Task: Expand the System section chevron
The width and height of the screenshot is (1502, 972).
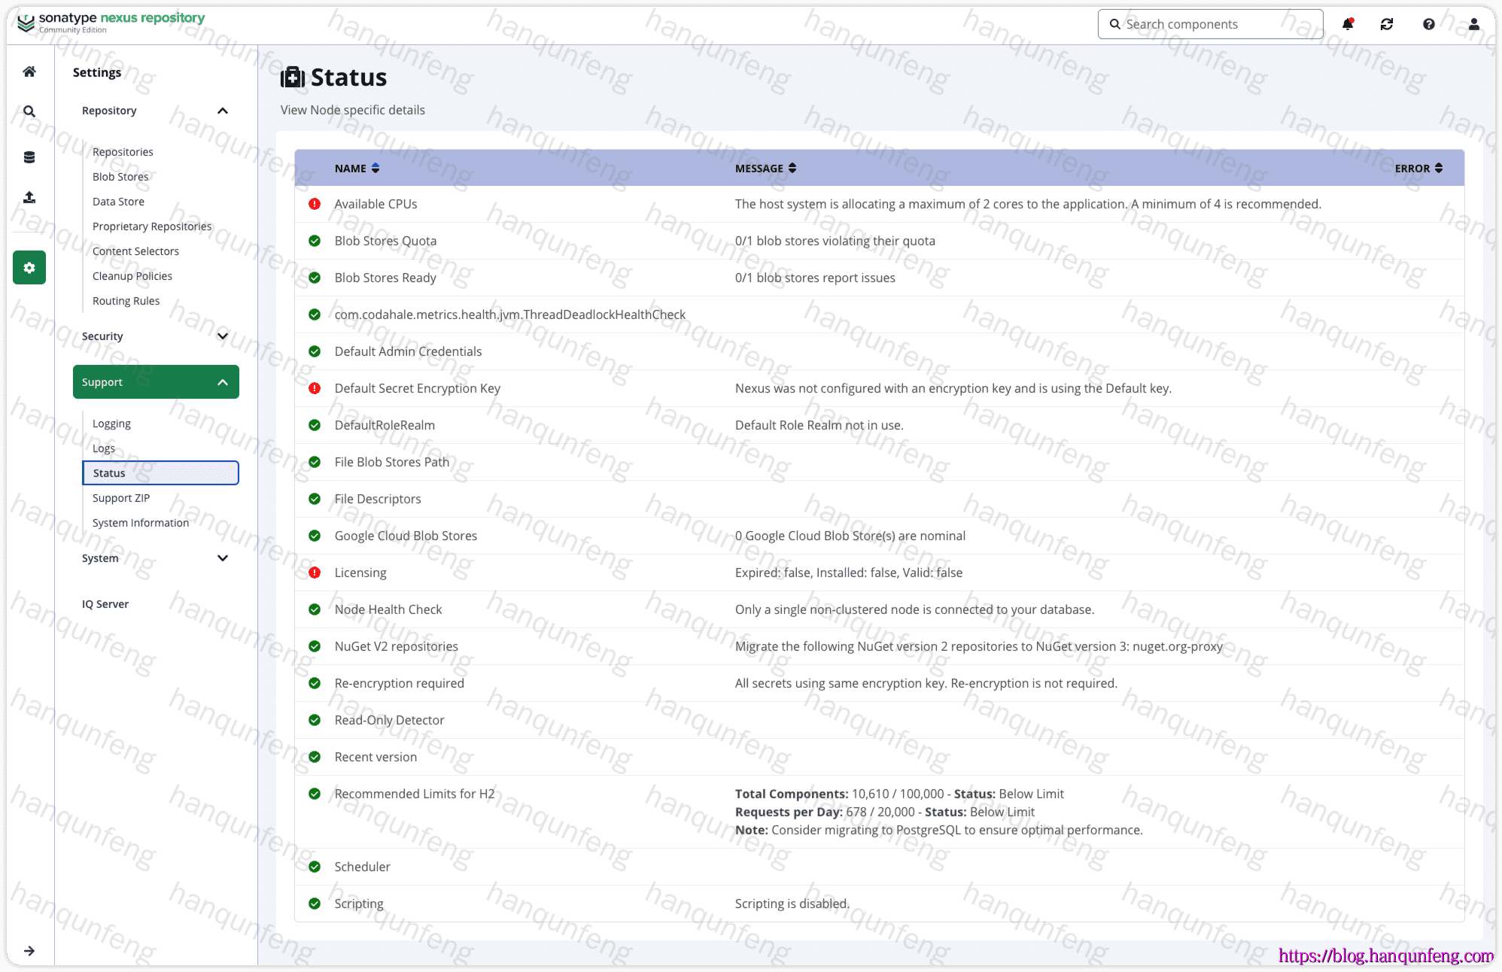Action: 223,558
